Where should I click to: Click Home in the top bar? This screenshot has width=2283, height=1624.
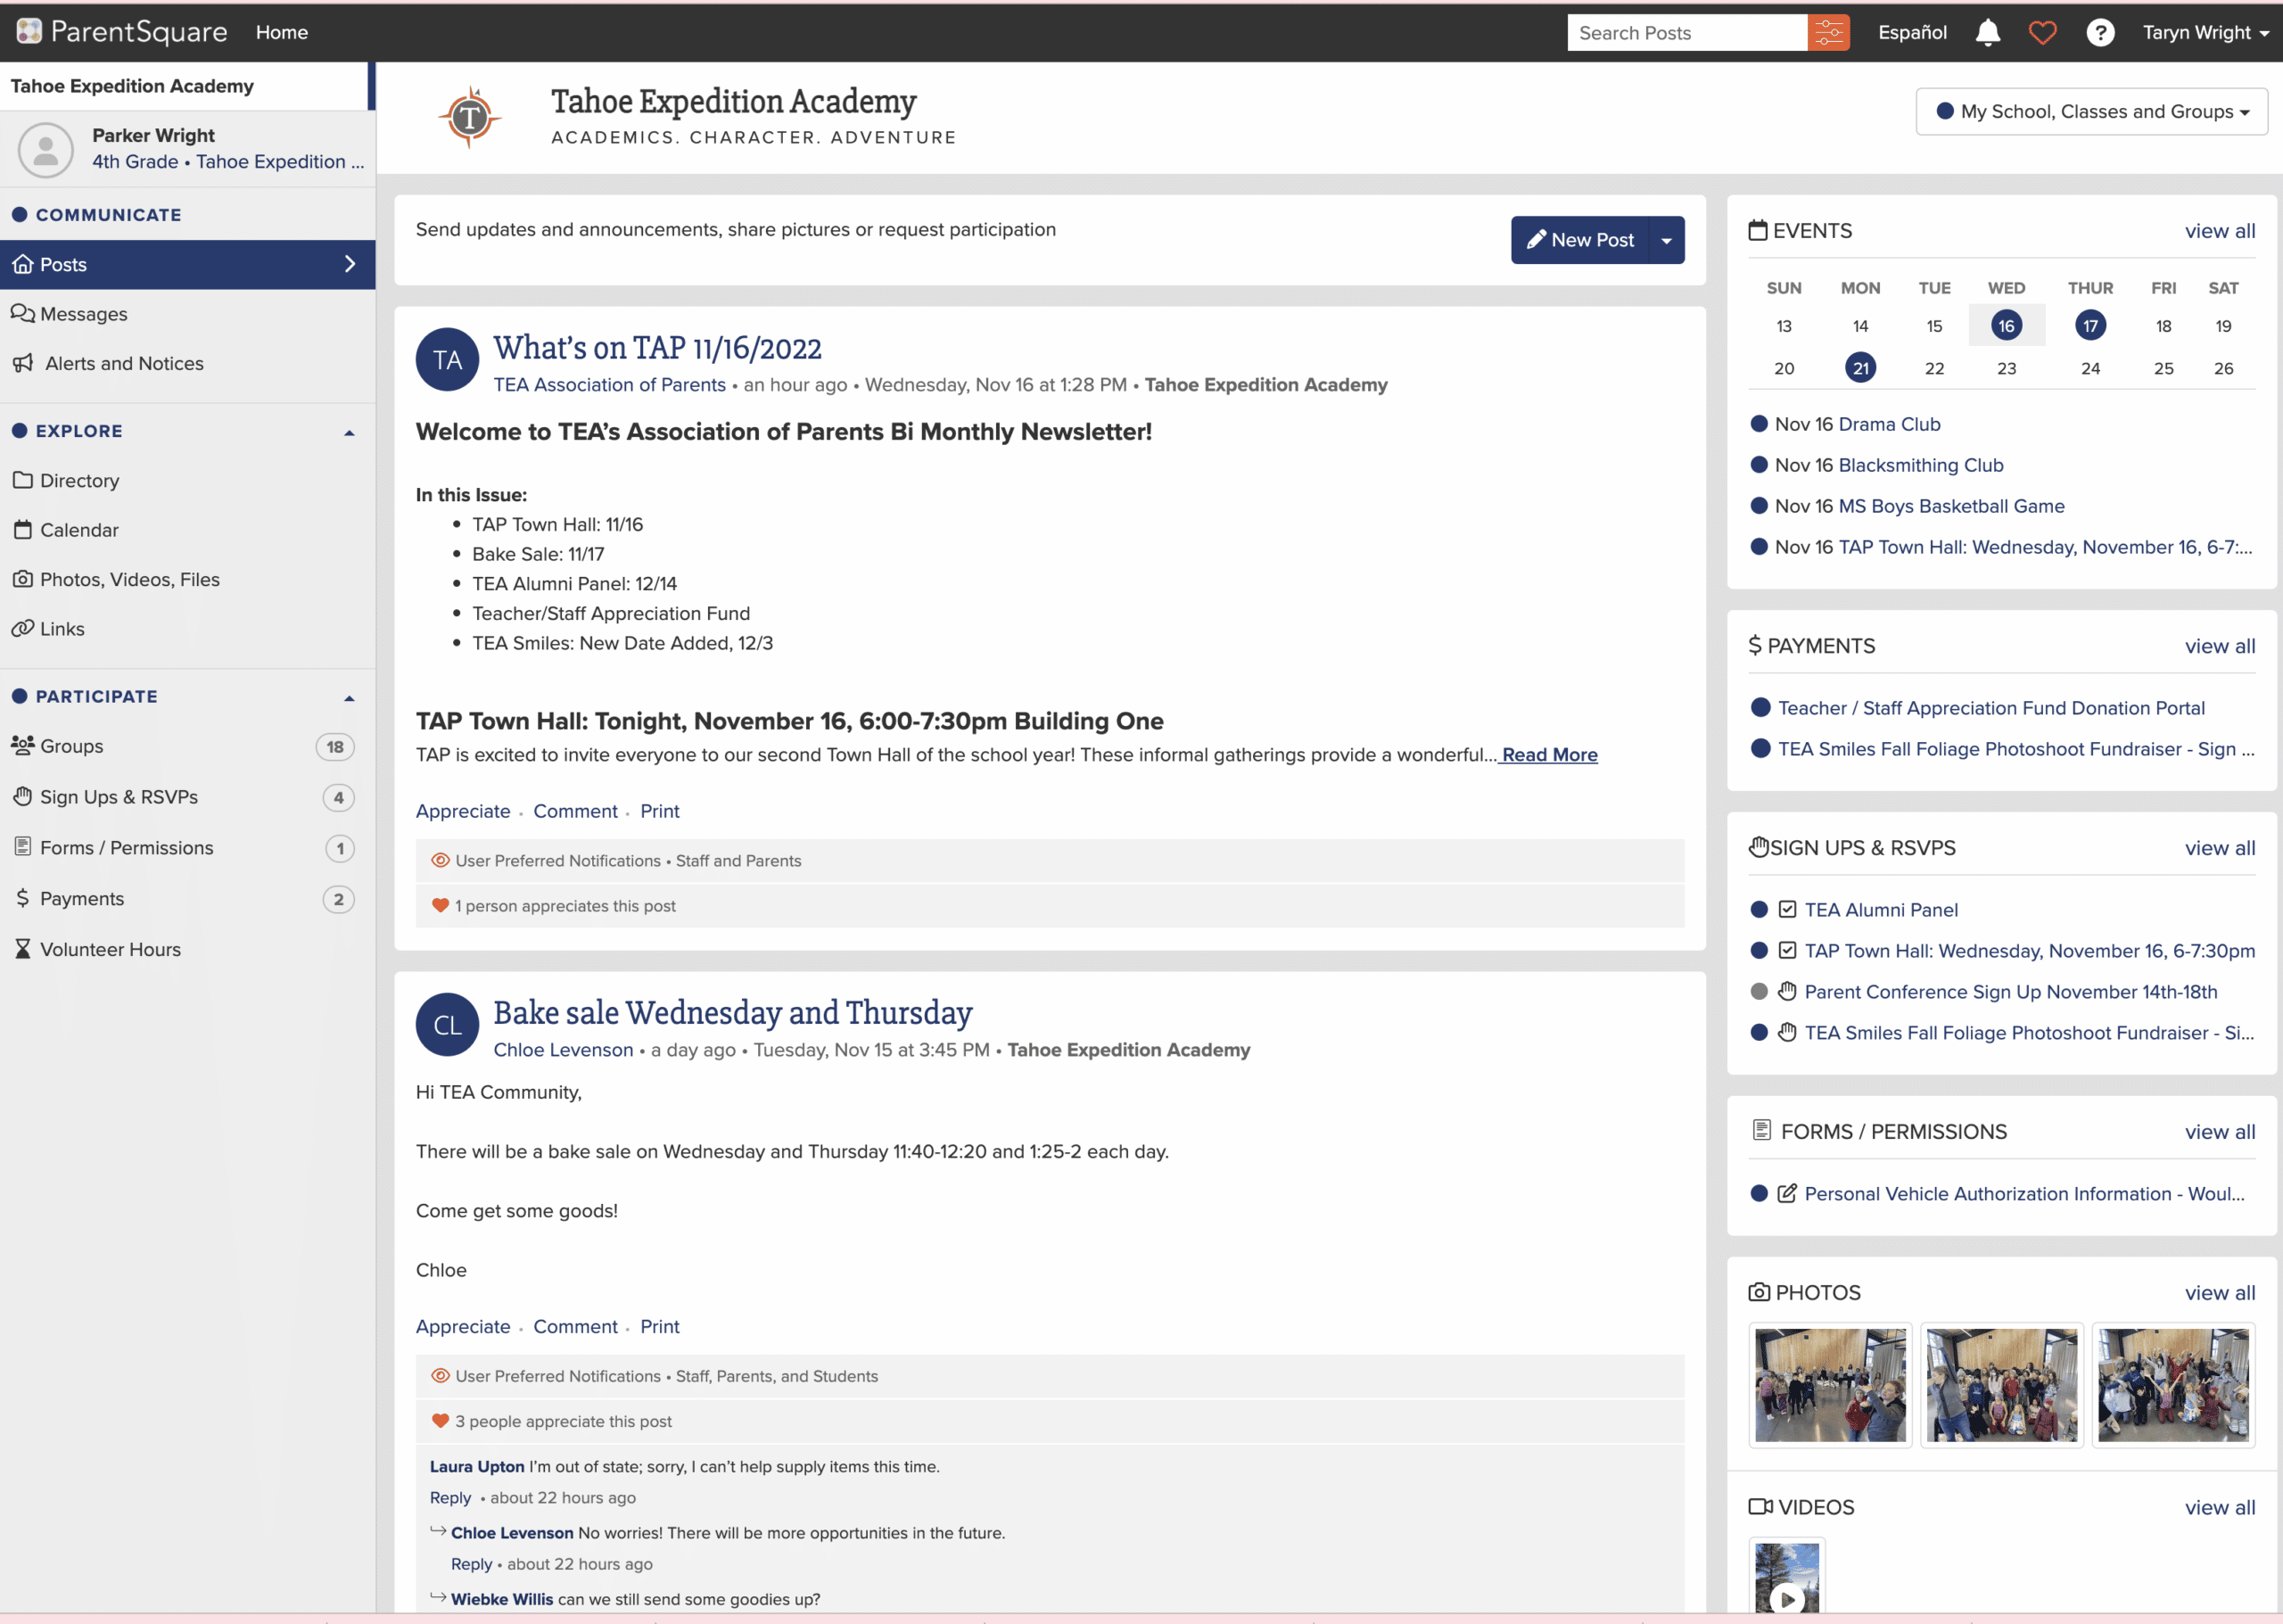point(282,32)
